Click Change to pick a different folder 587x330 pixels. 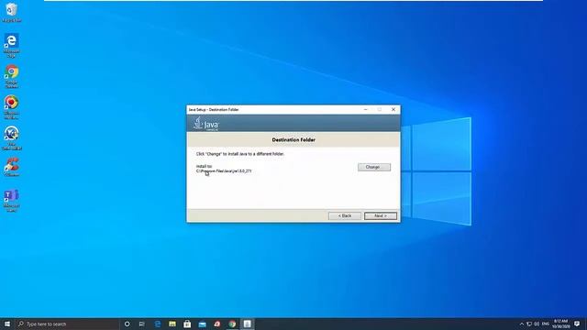(374, 167)
